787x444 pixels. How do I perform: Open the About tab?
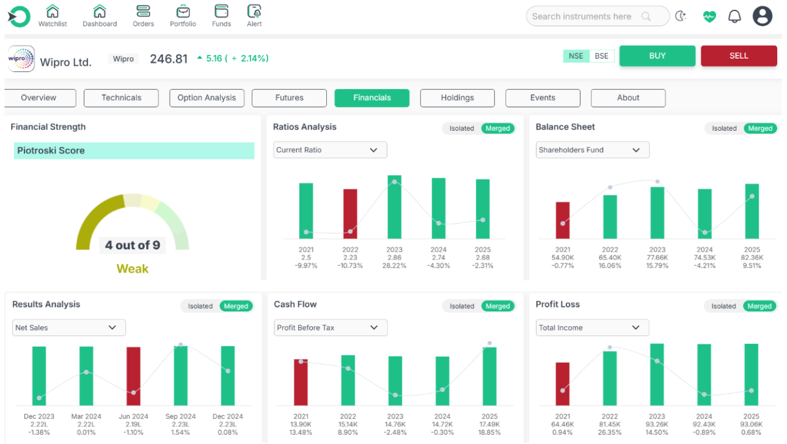click(628, 98)
